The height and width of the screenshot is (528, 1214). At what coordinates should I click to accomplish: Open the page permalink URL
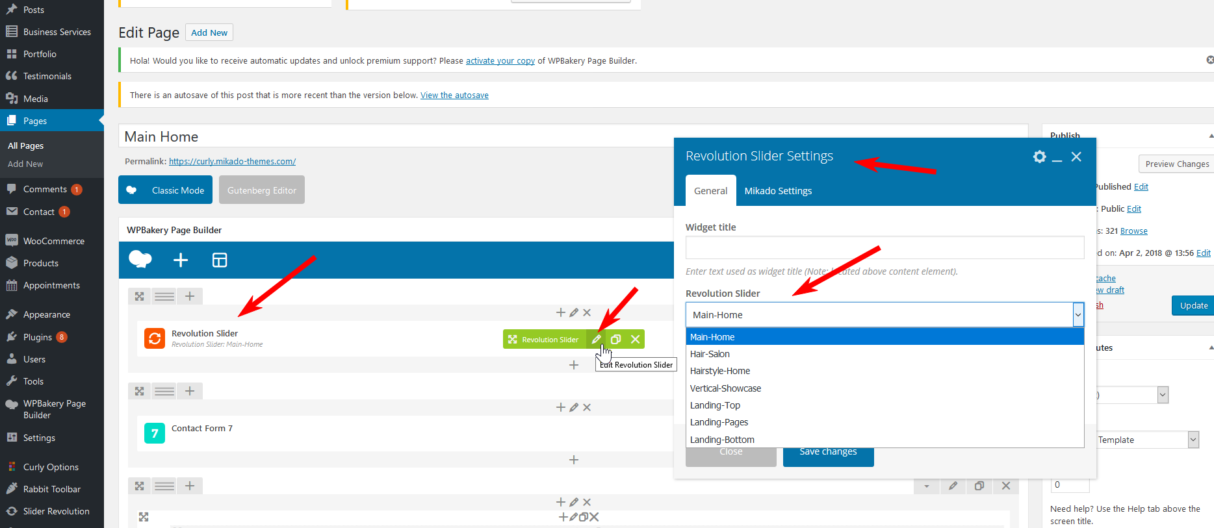coord(232,161)
